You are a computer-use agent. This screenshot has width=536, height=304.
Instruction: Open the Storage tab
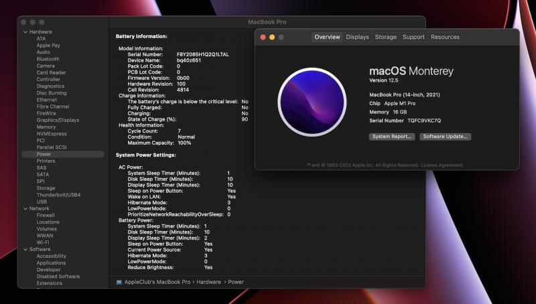click(x=386, y=37)
